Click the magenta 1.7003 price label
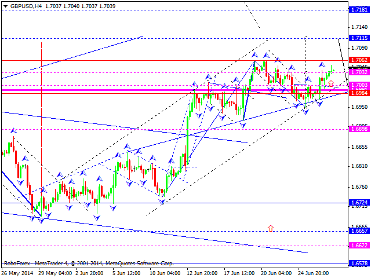Screen dimensions: 371x278 (359, 85)
